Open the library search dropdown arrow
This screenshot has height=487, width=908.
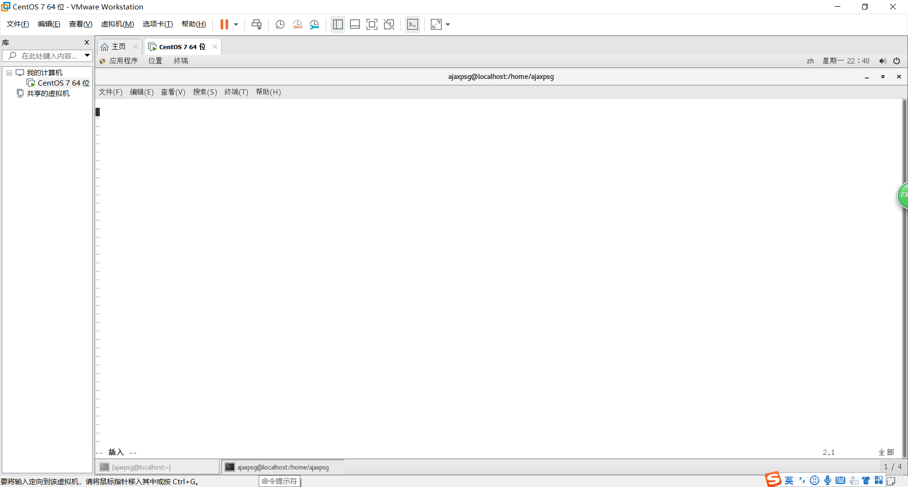pos(87,56)
